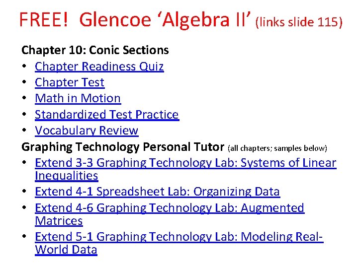The image size is (358, 268).
Task: Click the bullet beside Chapter Test
Action: [24, 82]
